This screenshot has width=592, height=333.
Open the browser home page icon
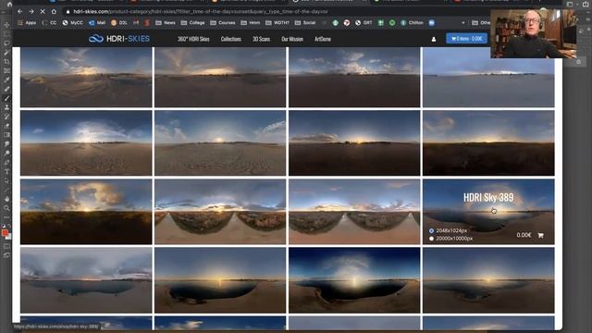point(54,12)
